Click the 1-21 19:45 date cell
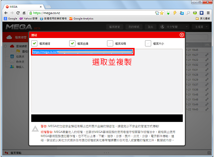This screenshot has width=214, height=157. (x=192, y=50)
